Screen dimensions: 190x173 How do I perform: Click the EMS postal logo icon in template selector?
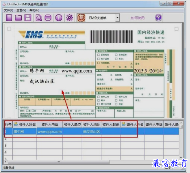point(81,18)
